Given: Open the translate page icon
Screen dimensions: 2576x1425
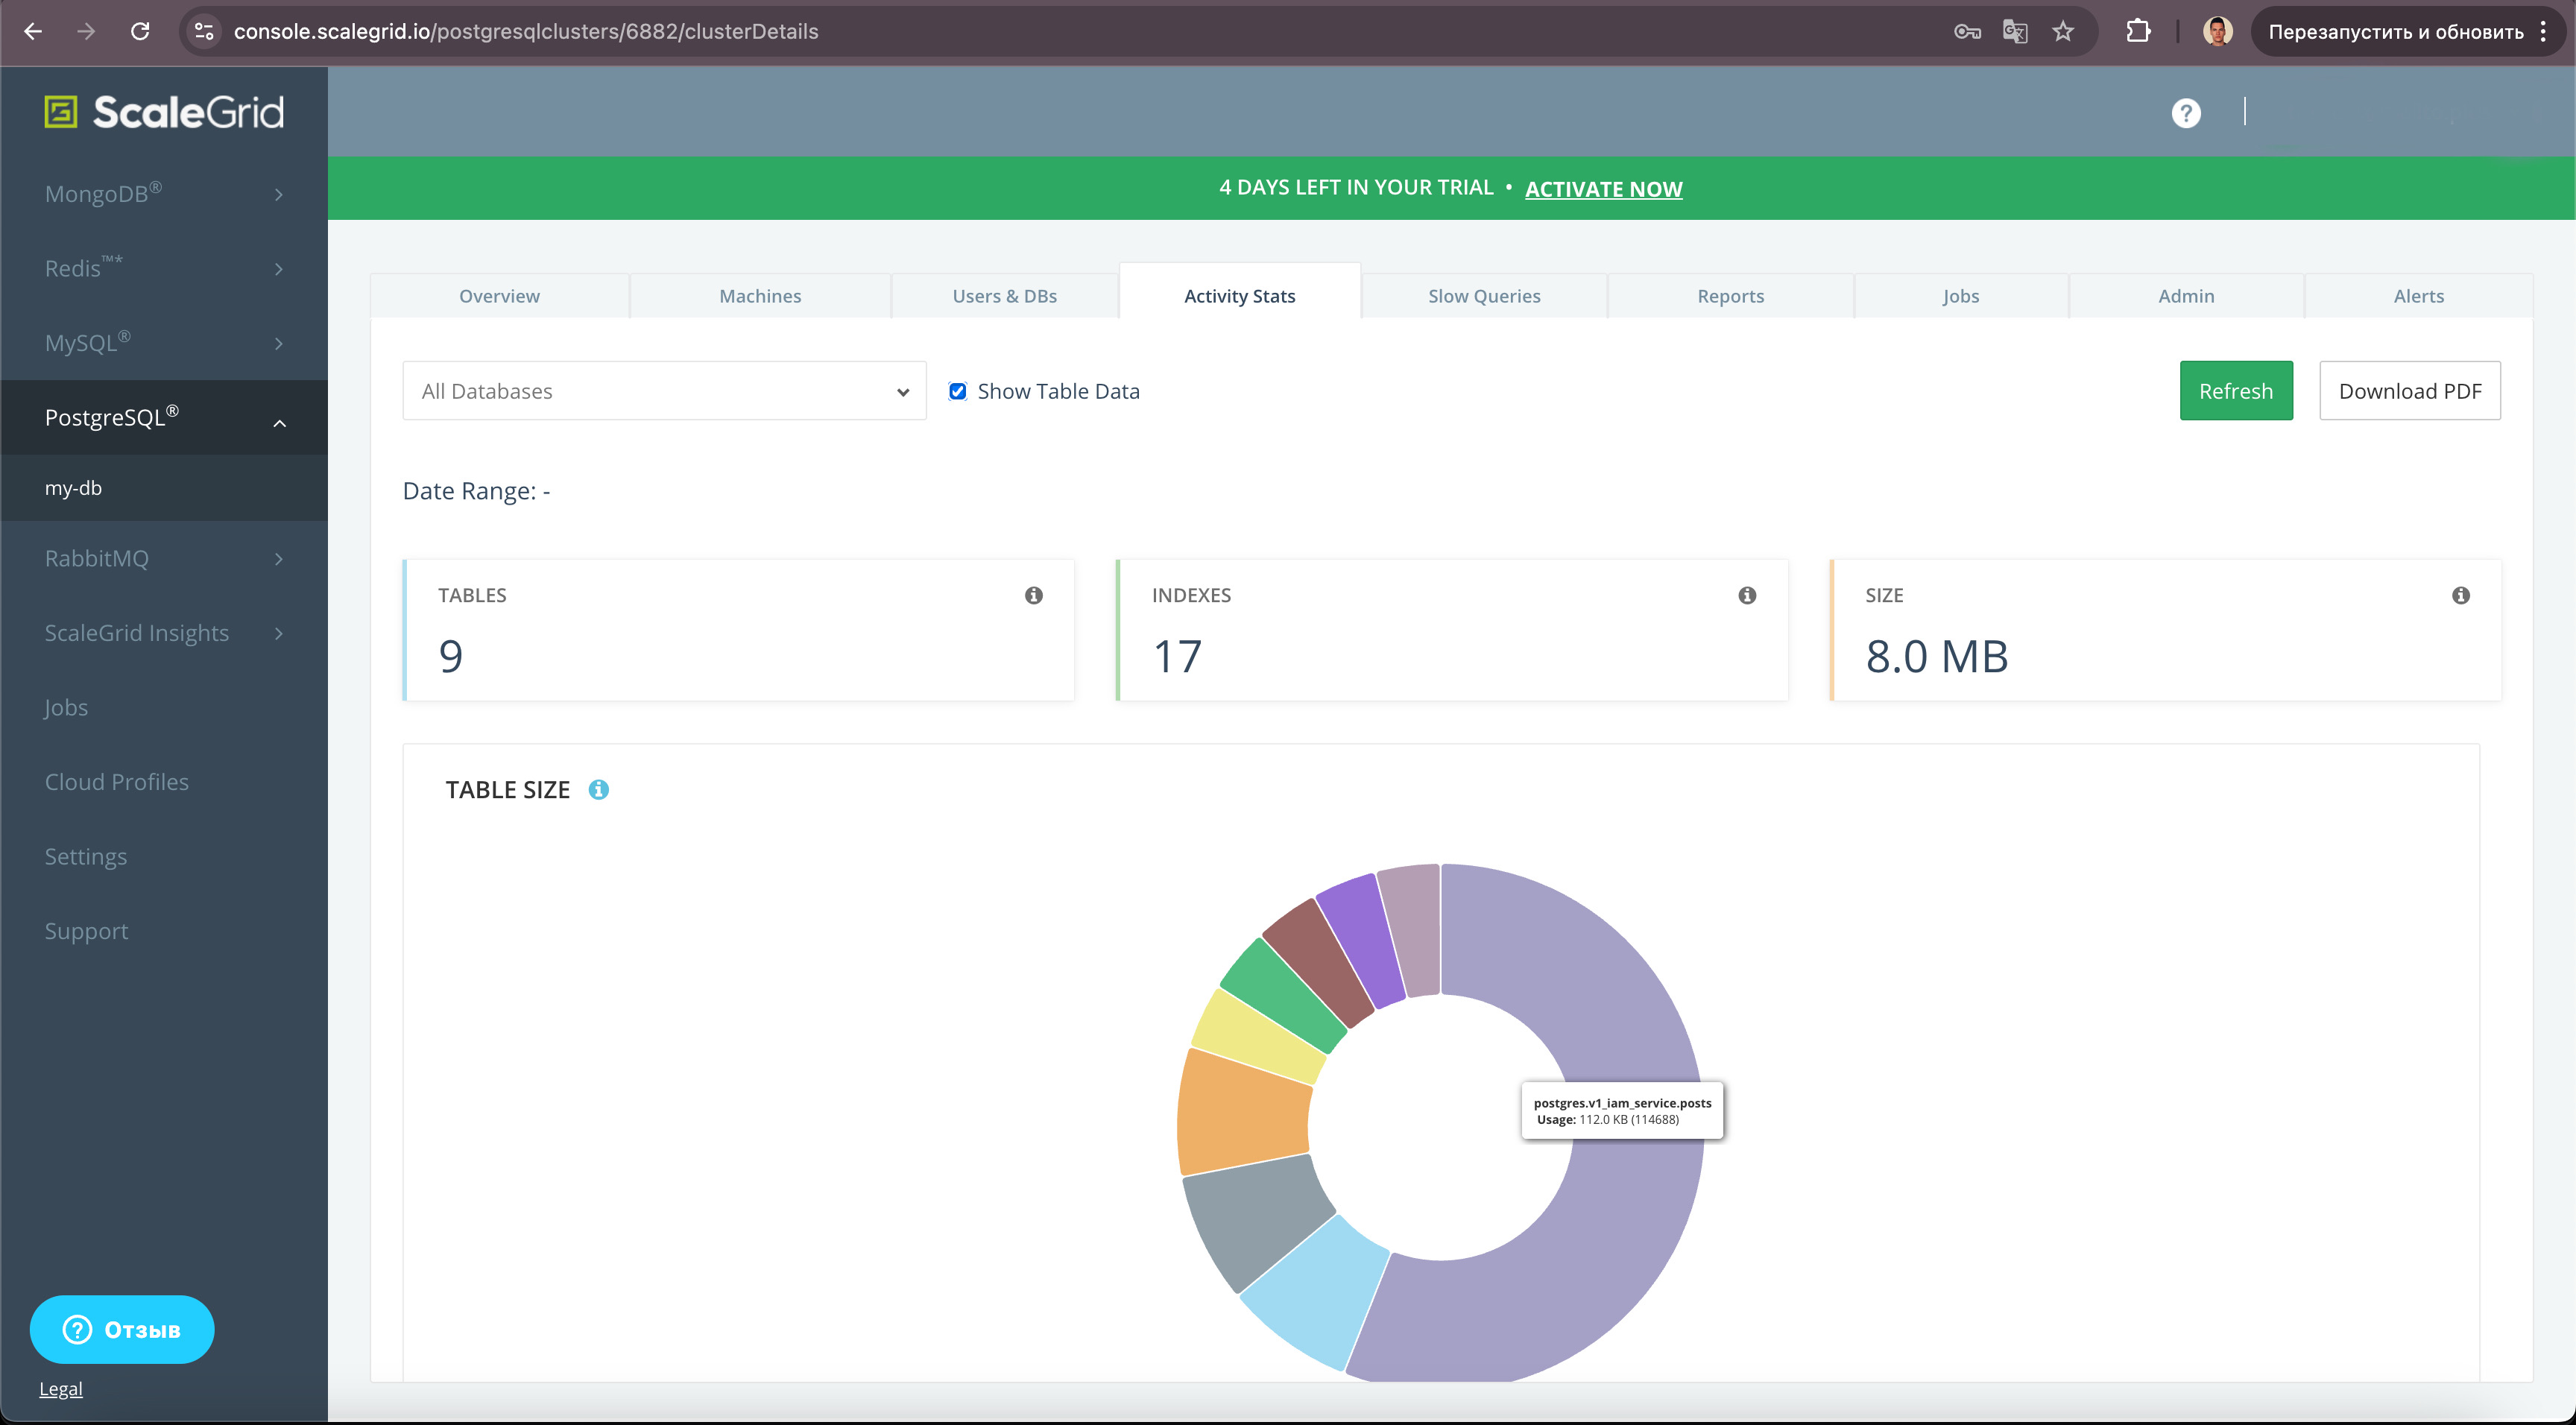Looking at the screenshot, I should 2015,31.
